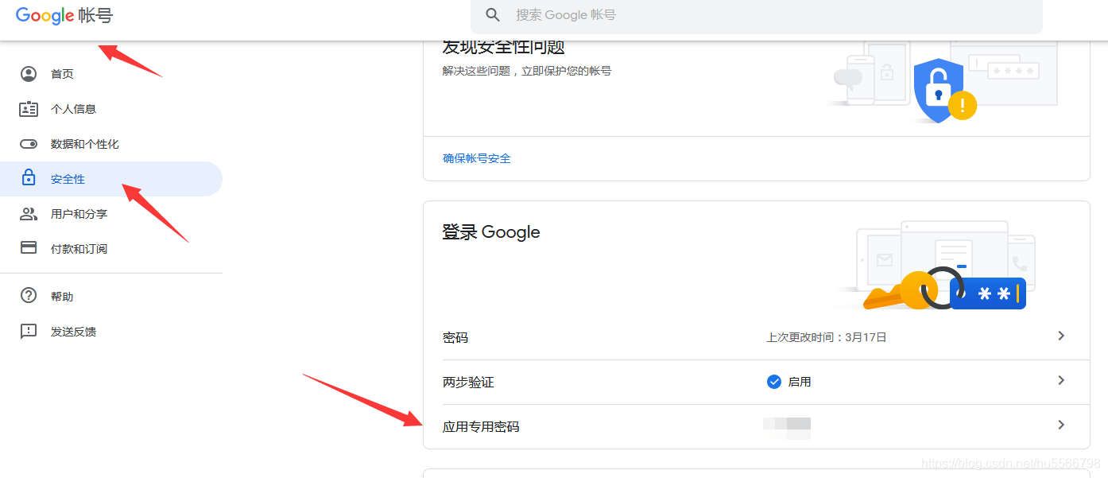Click the 用户和分享 people icon

tap(29, 214)
